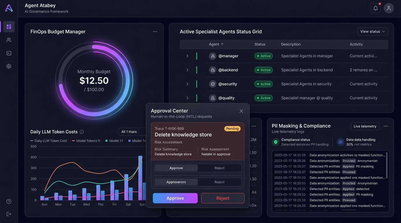
Task: Click the first telemetry log line at 18:25:33
Action: tap(330, 155)
